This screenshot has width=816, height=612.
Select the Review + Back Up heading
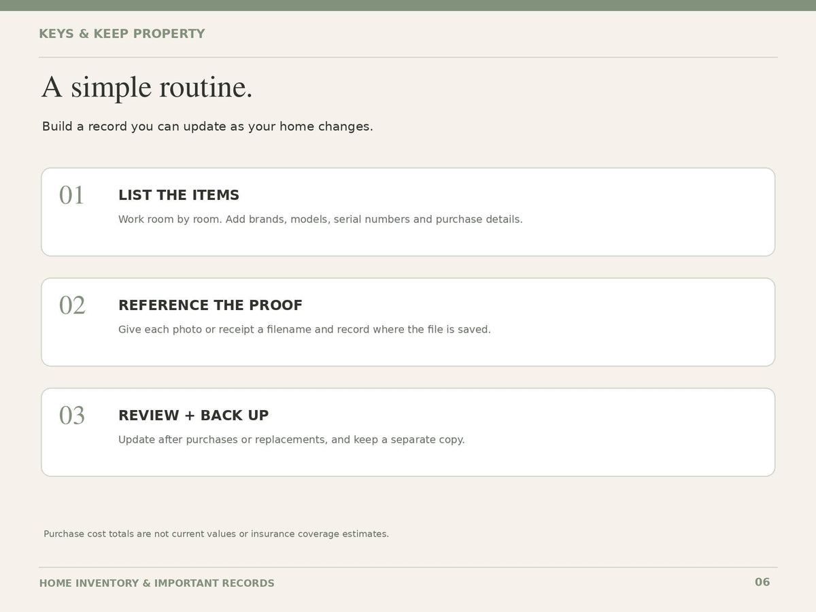pyautogui.click(x=194, y=415)
